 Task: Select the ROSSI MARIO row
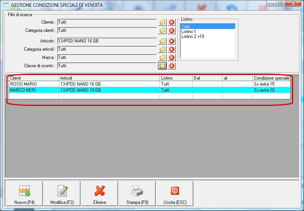tap(149, 84)
